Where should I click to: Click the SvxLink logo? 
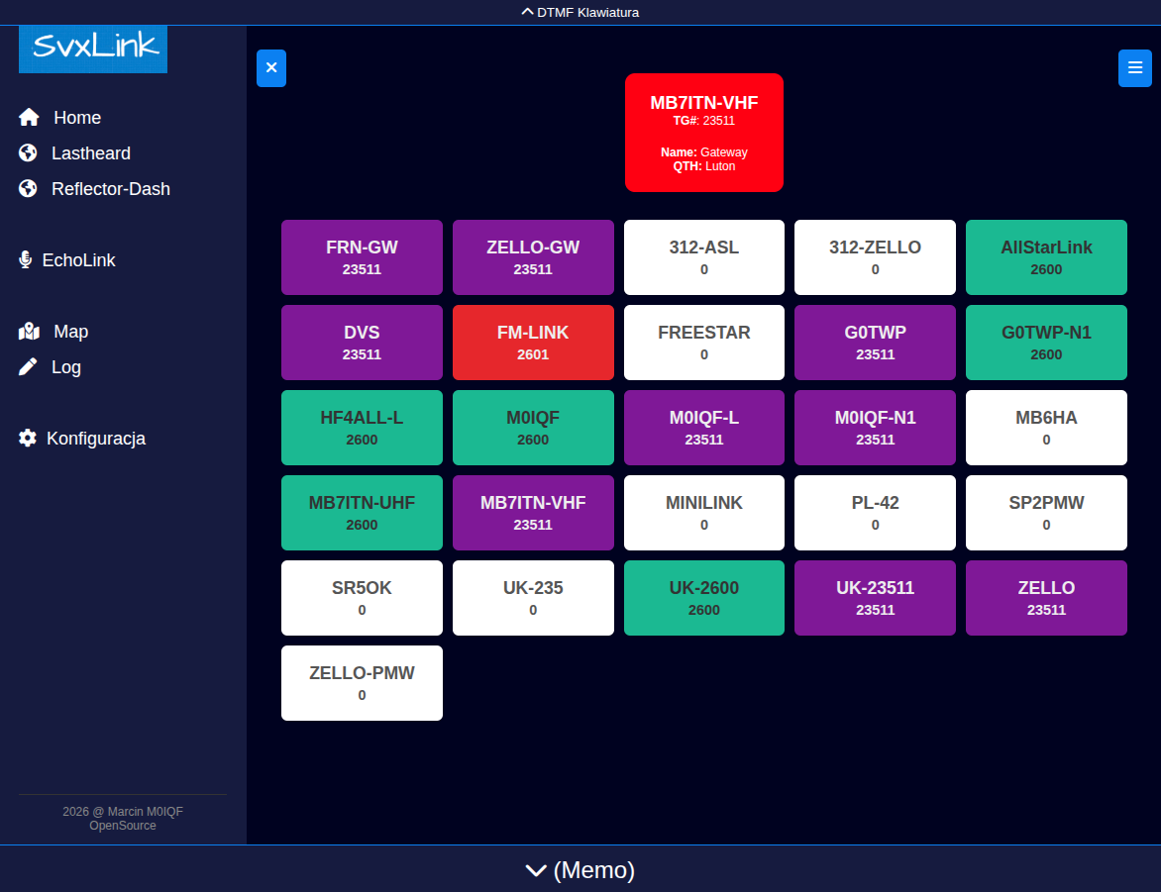93,49
